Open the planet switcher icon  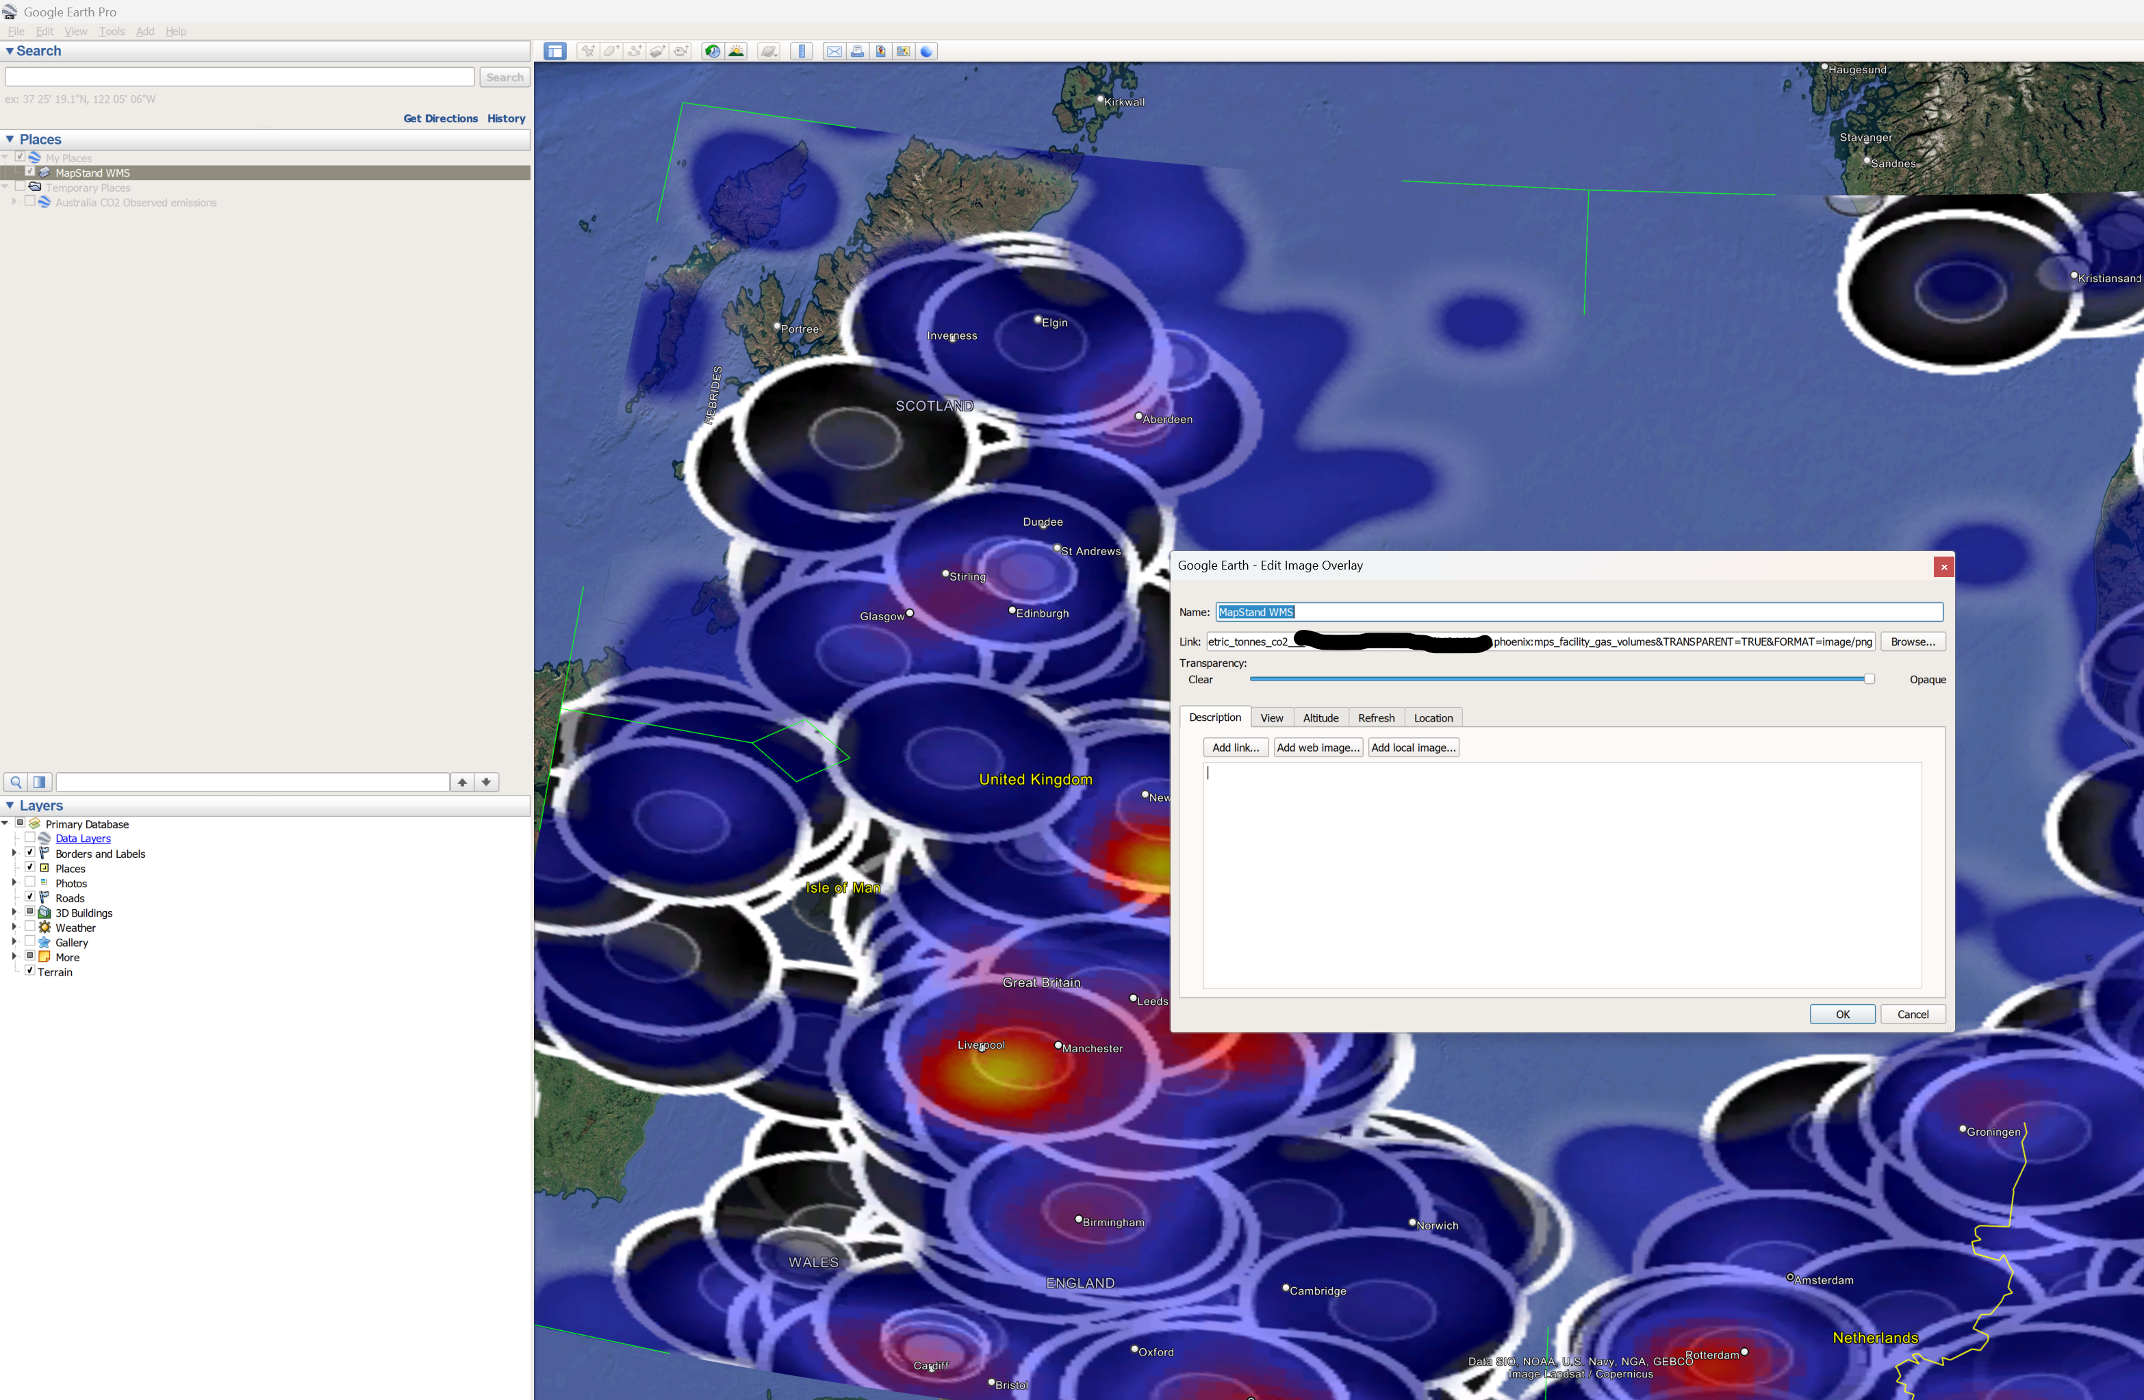coord(769,51)
